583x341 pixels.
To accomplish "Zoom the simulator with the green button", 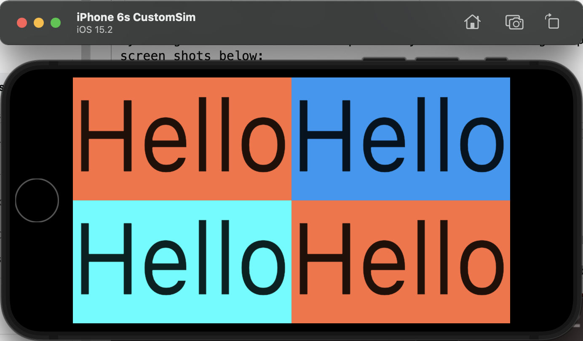I will (x=56, y=23).
